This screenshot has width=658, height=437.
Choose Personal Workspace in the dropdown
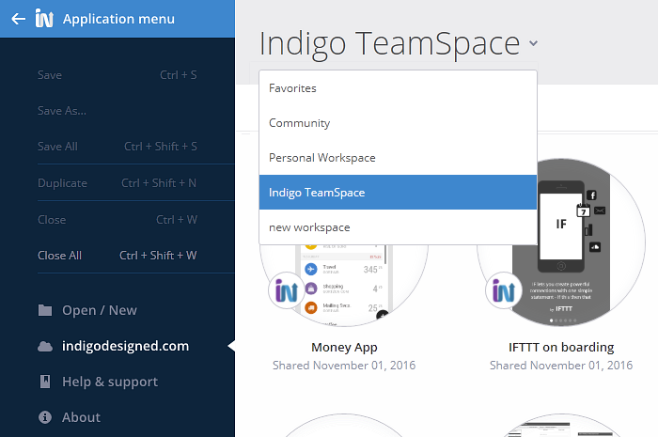(x=398, y=158)
